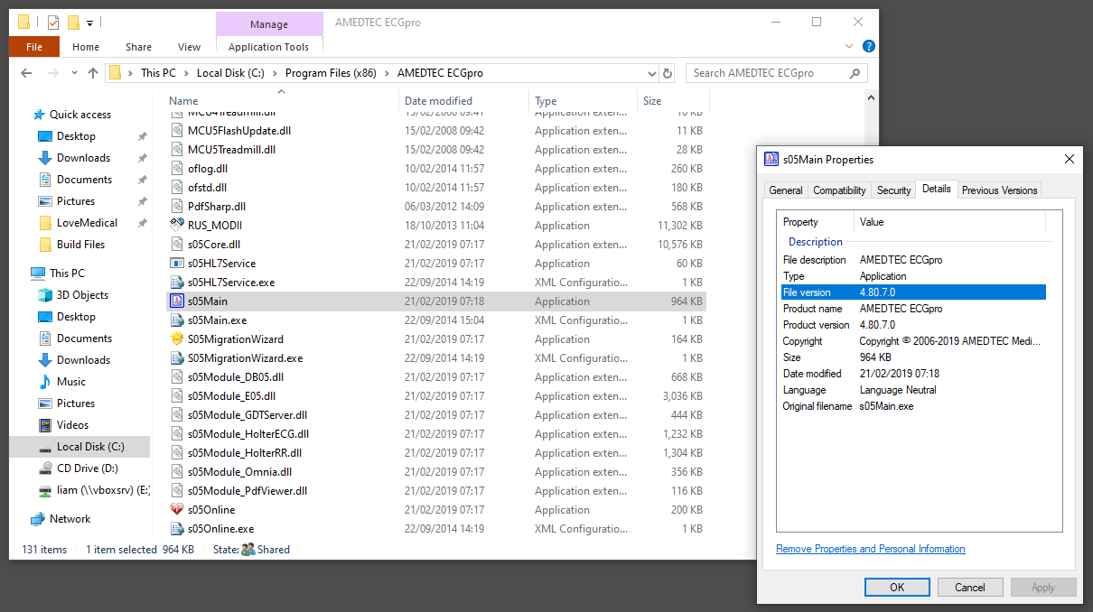
Task: Click the Properties checkmark quick-access icon
Action: point(53,22)
